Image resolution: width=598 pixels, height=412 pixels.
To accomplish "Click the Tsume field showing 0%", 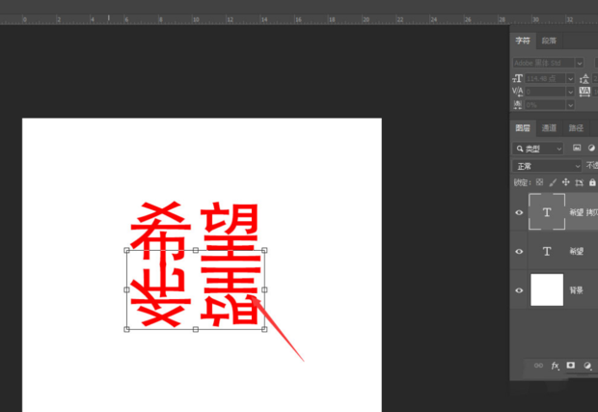I will (545, 105).
